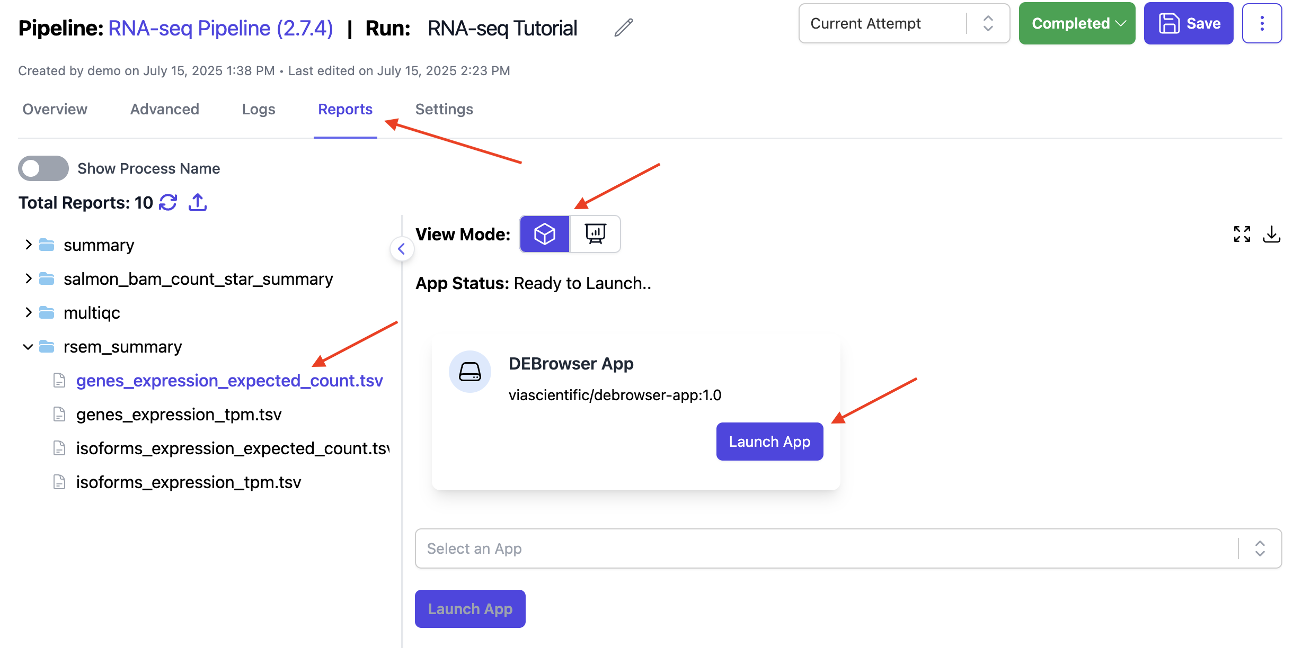Click the pencil icon to edit run name
Image resolution: width=1311 pixels, height=648 pixels.
(623, 28)
